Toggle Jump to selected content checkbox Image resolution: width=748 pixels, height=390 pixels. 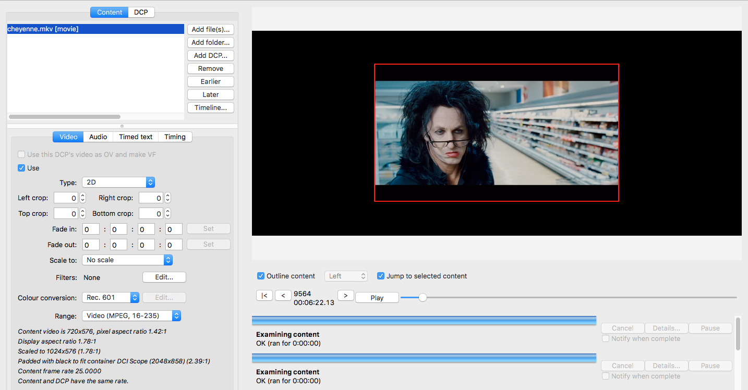click(x=381, y=276)
